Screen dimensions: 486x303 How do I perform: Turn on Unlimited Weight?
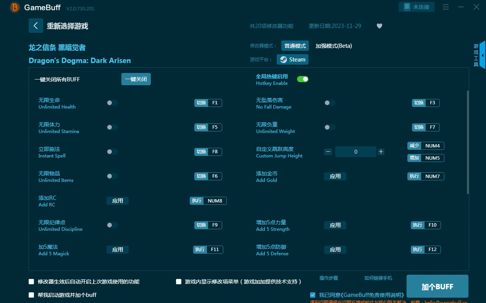click(330, 127)
